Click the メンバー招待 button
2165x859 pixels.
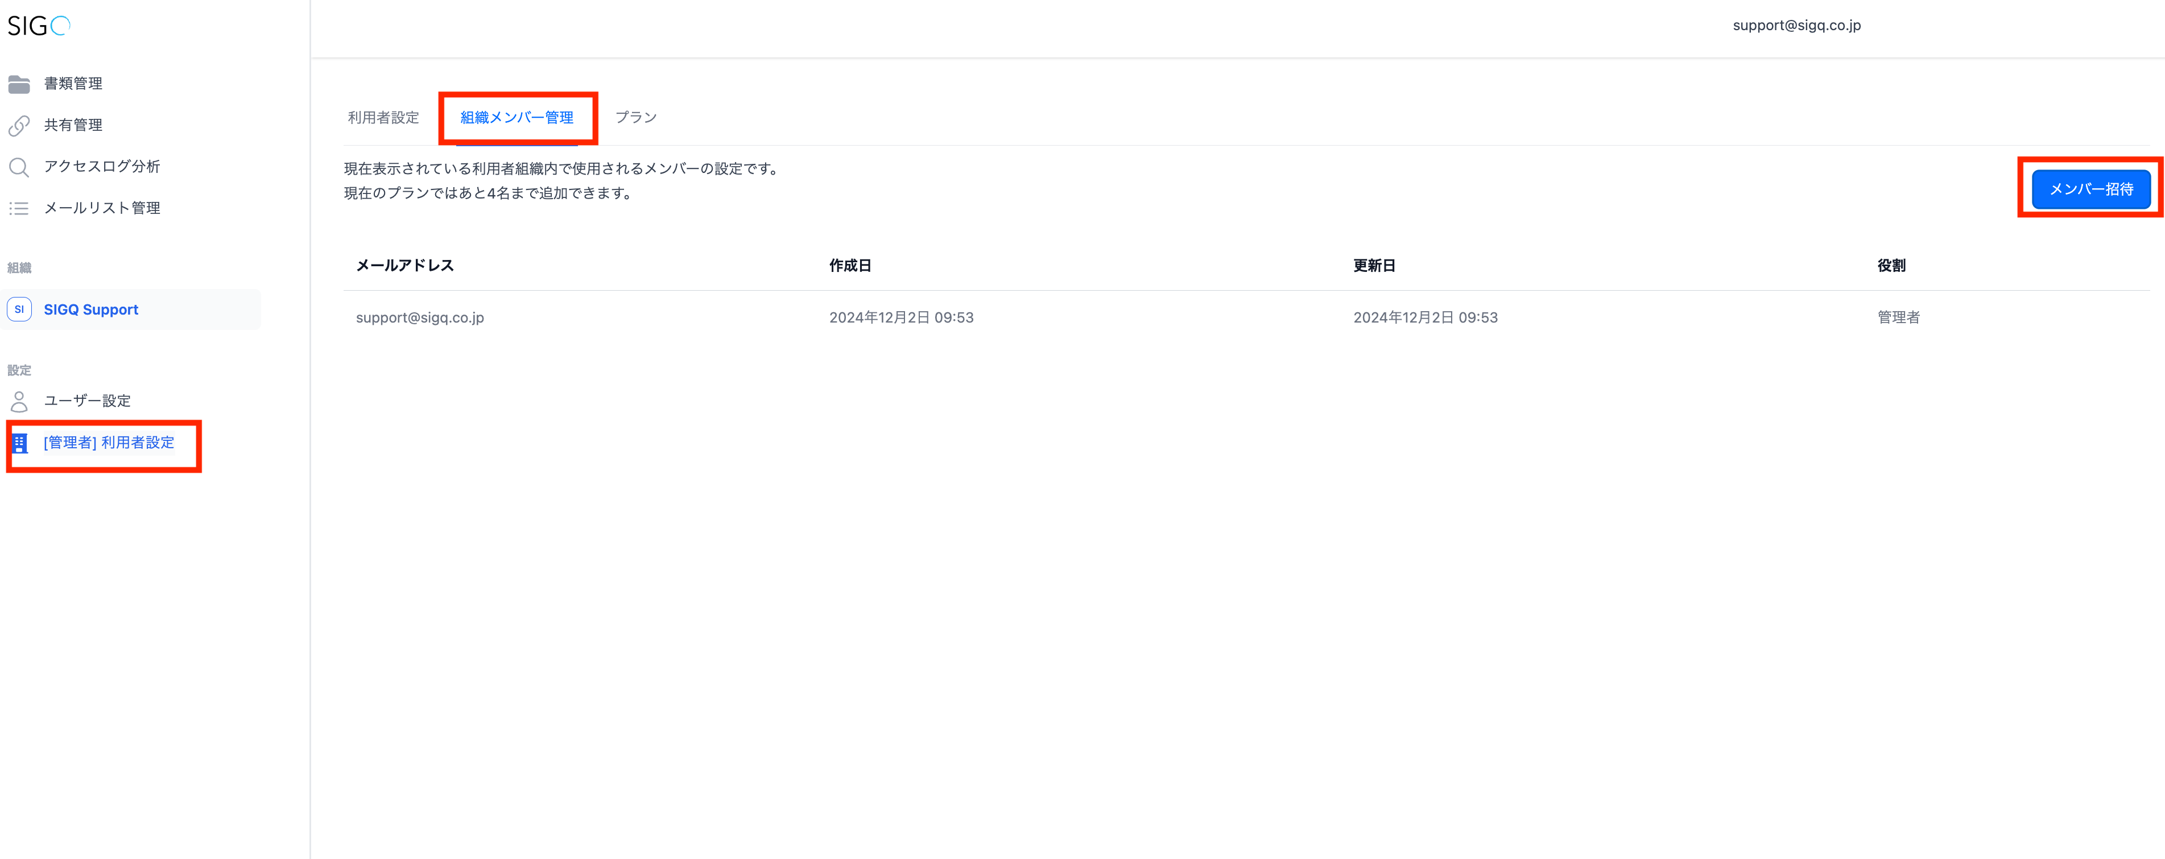pos(2091,189)
